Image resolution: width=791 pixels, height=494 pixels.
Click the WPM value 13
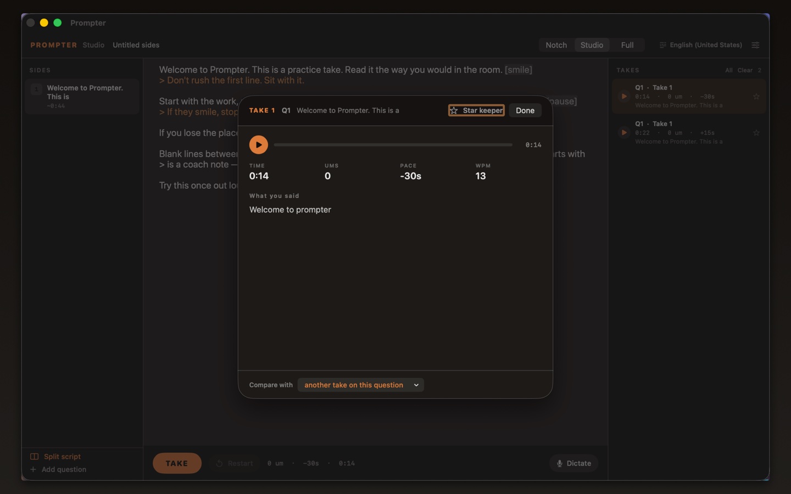(481, 176)
